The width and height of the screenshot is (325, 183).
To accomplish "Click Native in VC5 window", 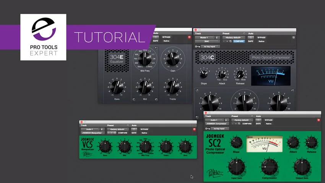I will pyautogui.click(x=144, y=133).
